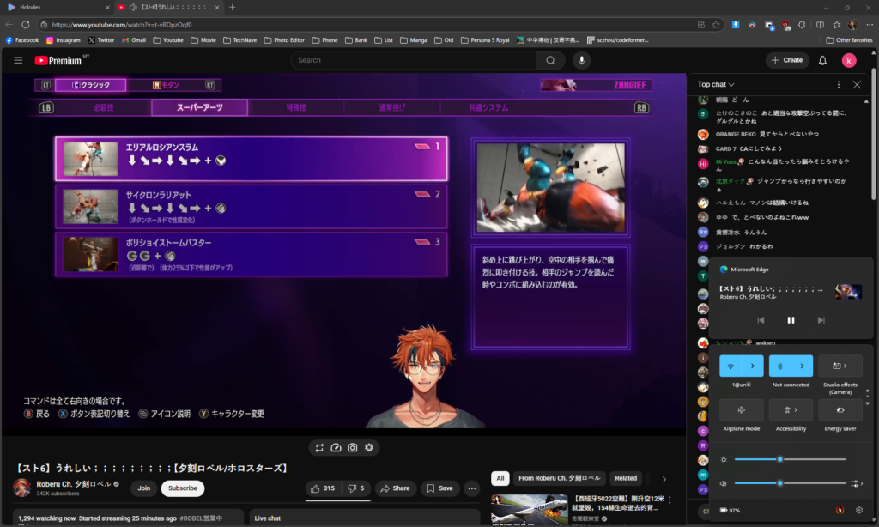Open the Edge favorites list icon
The image size is (879, 527).
836,25
